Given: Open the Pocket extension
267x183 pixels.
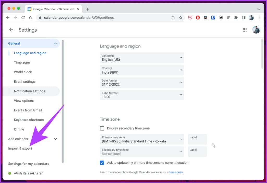Looking at the screenshot, I should pyautogui.click(x=190, y=17).
